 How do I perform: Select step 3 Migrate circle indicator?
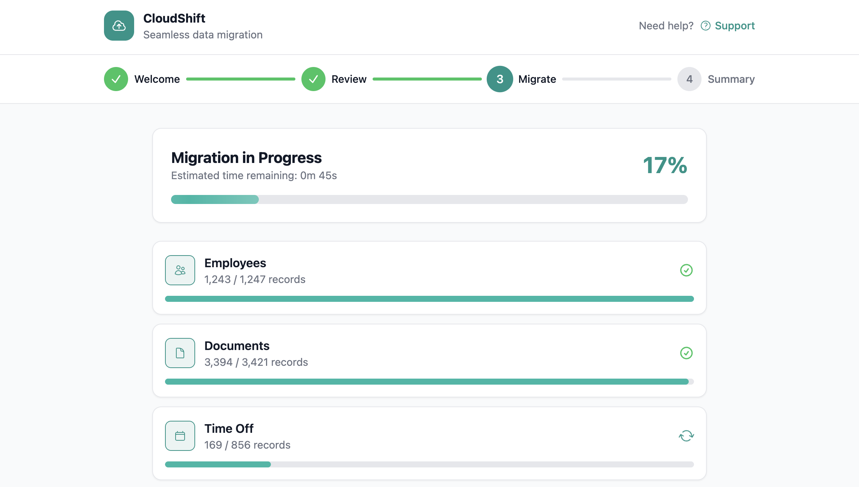499,79
